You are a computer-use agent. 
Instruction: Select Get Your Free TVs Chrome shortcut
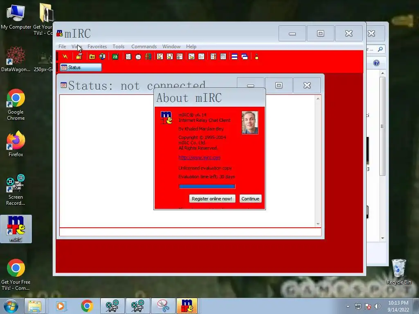16,274
